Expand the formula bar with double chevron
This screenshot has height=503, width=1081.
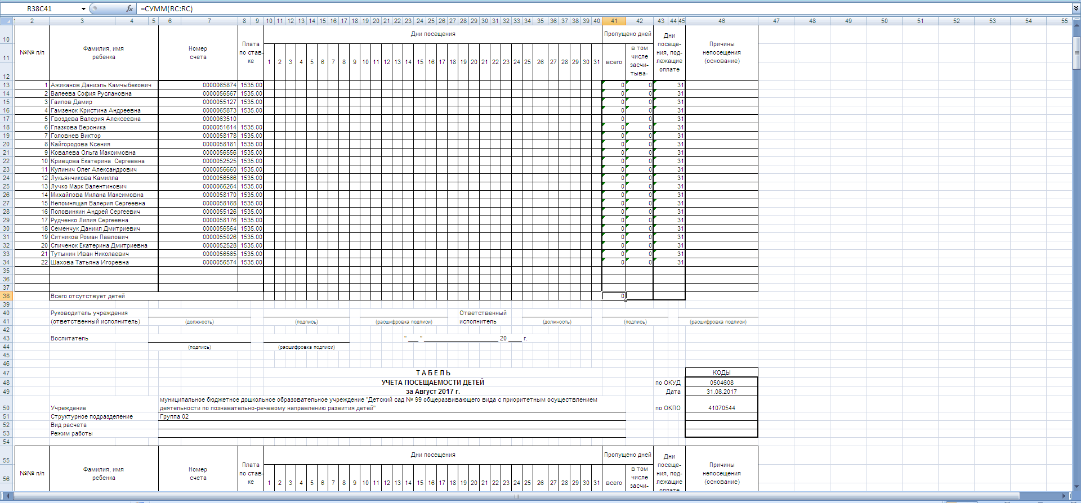(1076, 8)
